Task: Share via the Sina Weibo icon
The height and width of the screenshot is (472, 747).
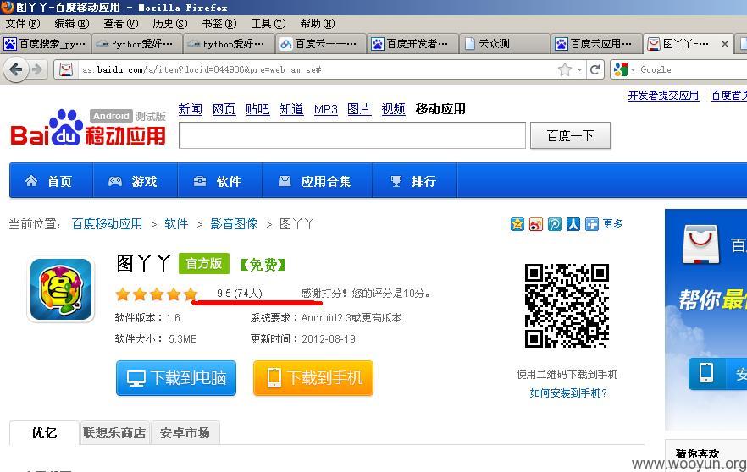Action: pos(536,223)
